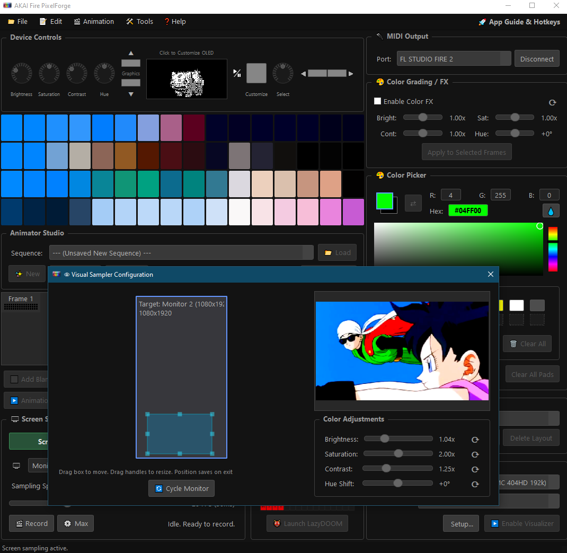Click the up arrow above Graphics
This screenshot has height=553, width=567.
(131, 53)
